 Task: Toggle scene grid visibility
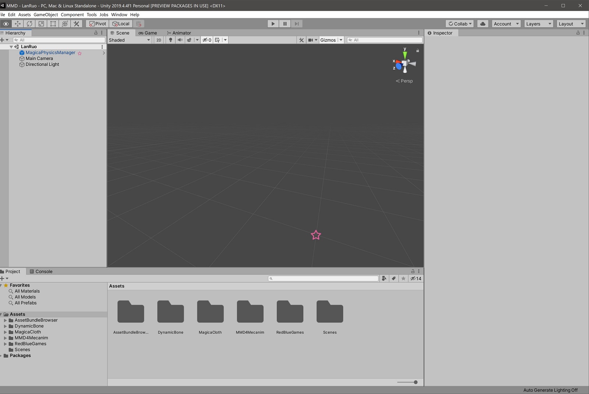tap(218, 40)
